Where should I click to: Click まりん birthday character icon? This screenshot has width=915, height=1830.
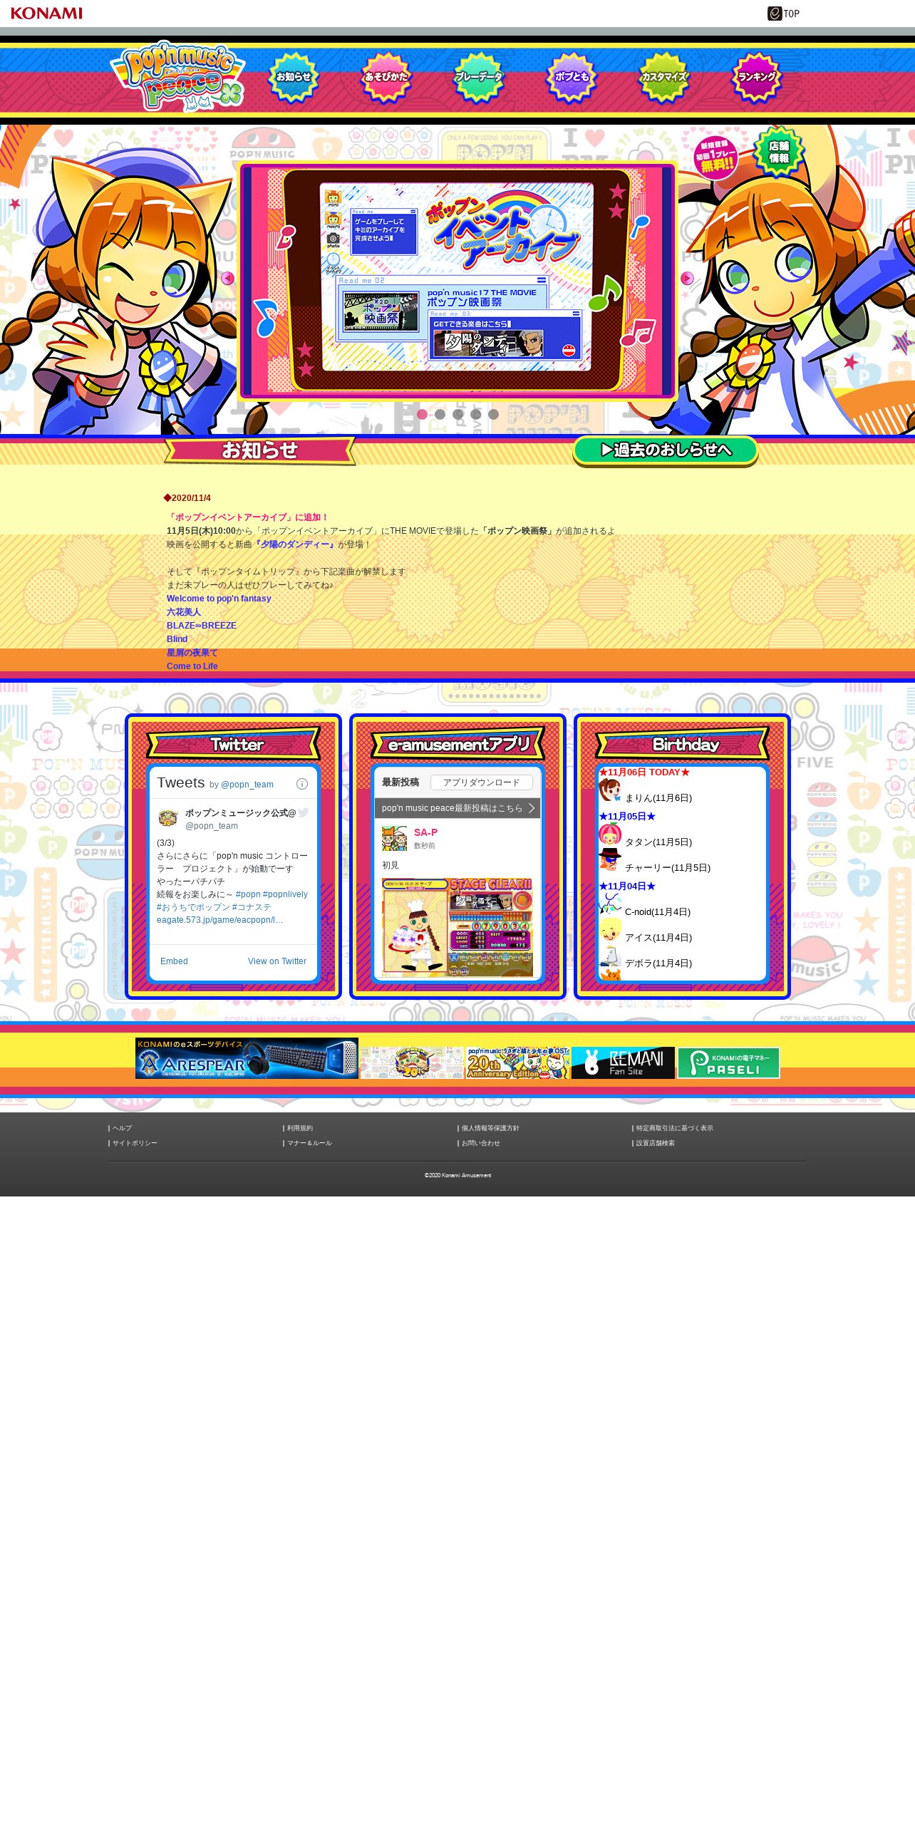click(610, 791)
